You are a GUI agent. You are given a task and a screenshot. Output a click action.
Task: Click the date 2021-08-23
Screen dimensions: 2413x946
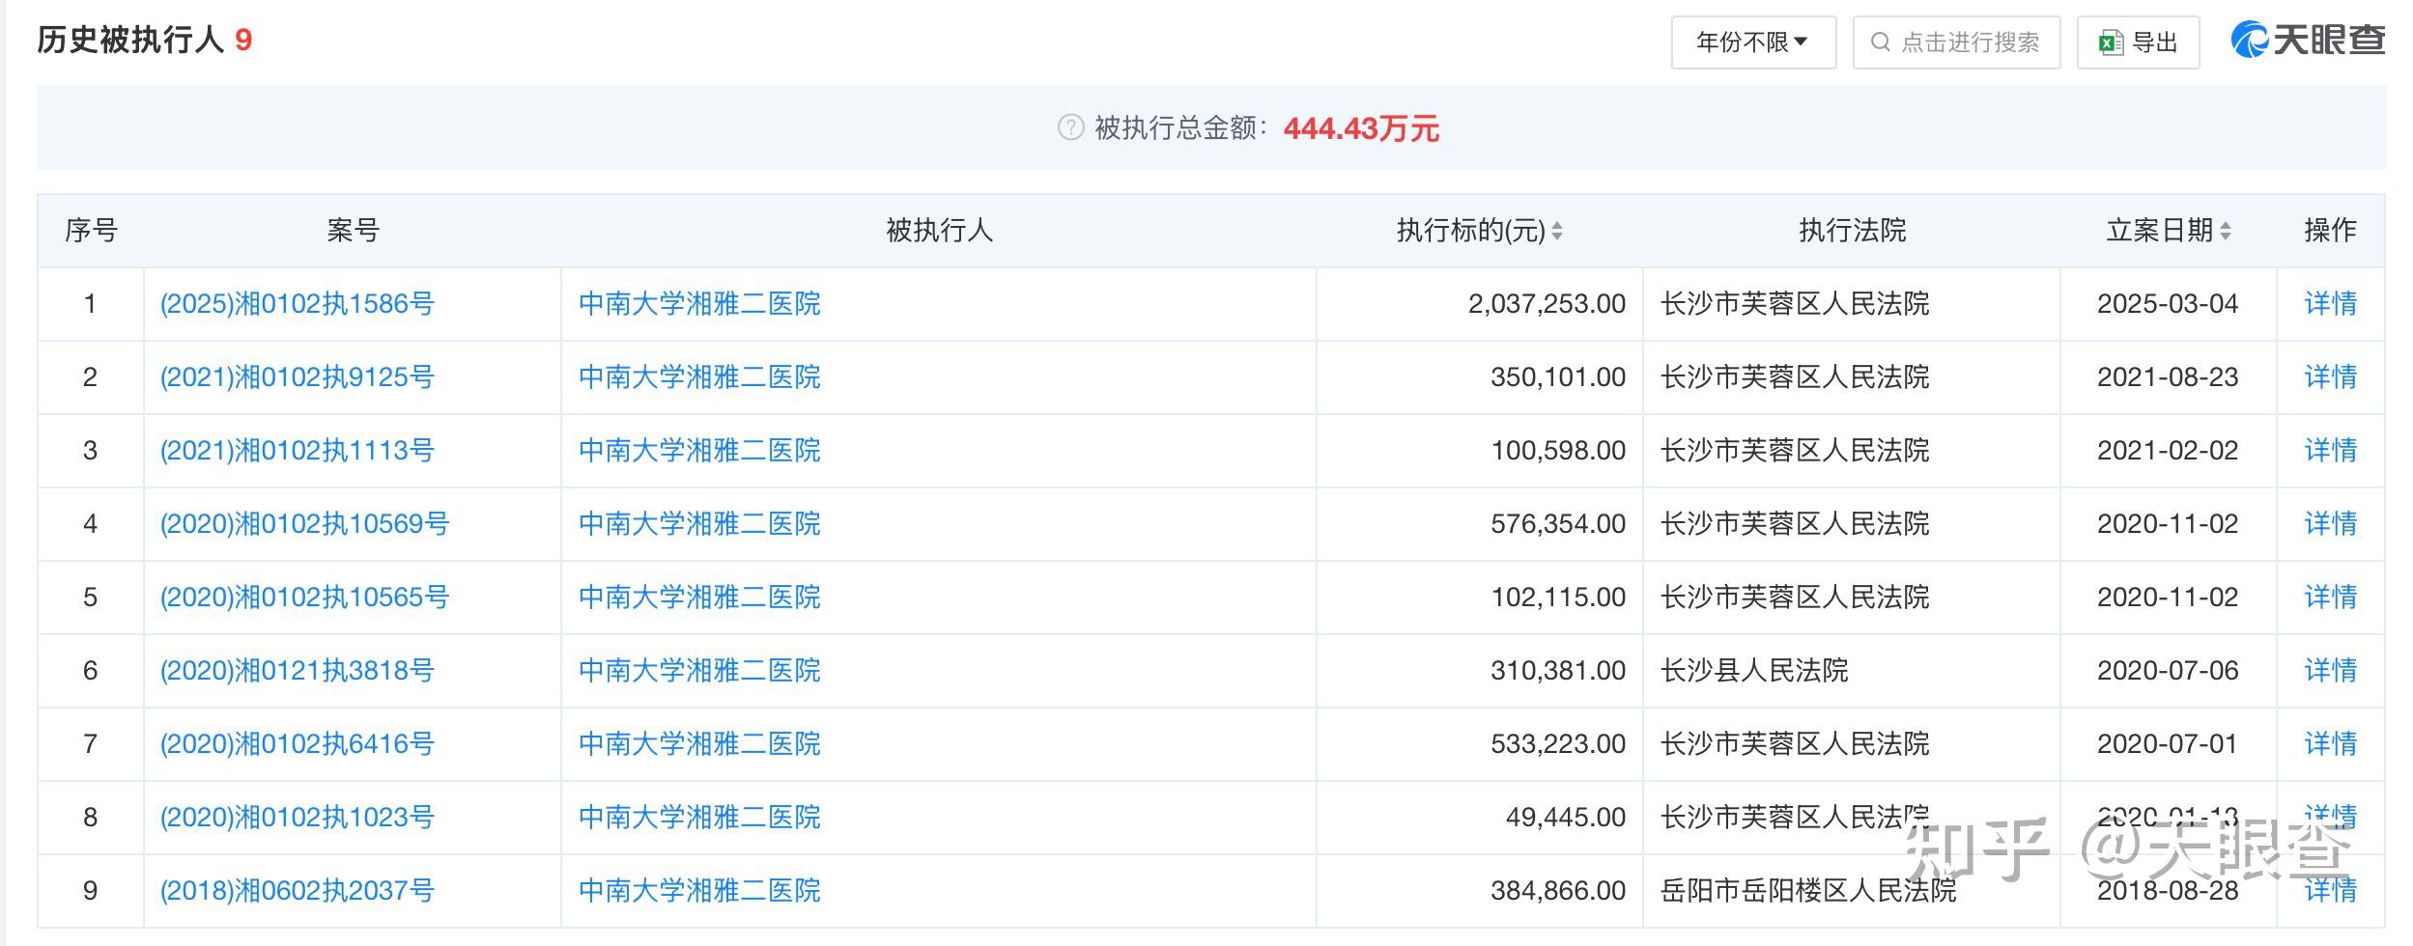[2168, 377]
